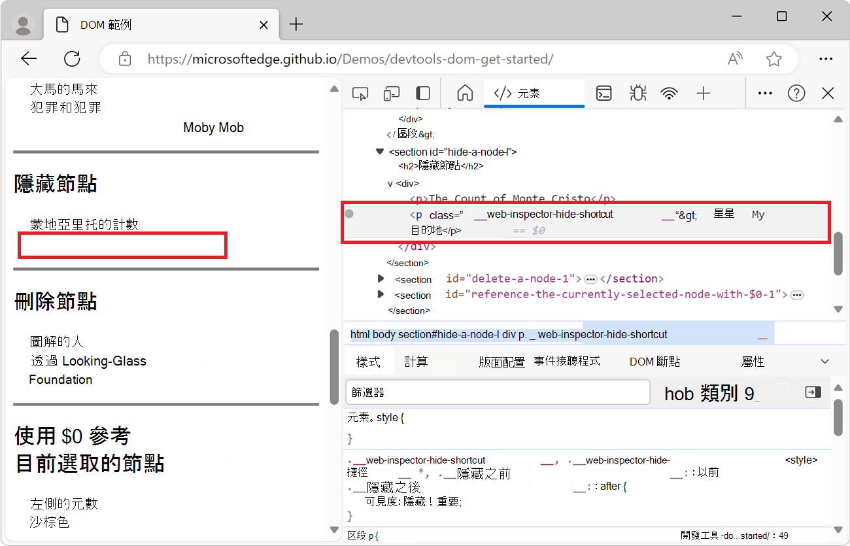850x546 pixels.
Task: Click the address bar URL
Action: (x=350, y=59)
